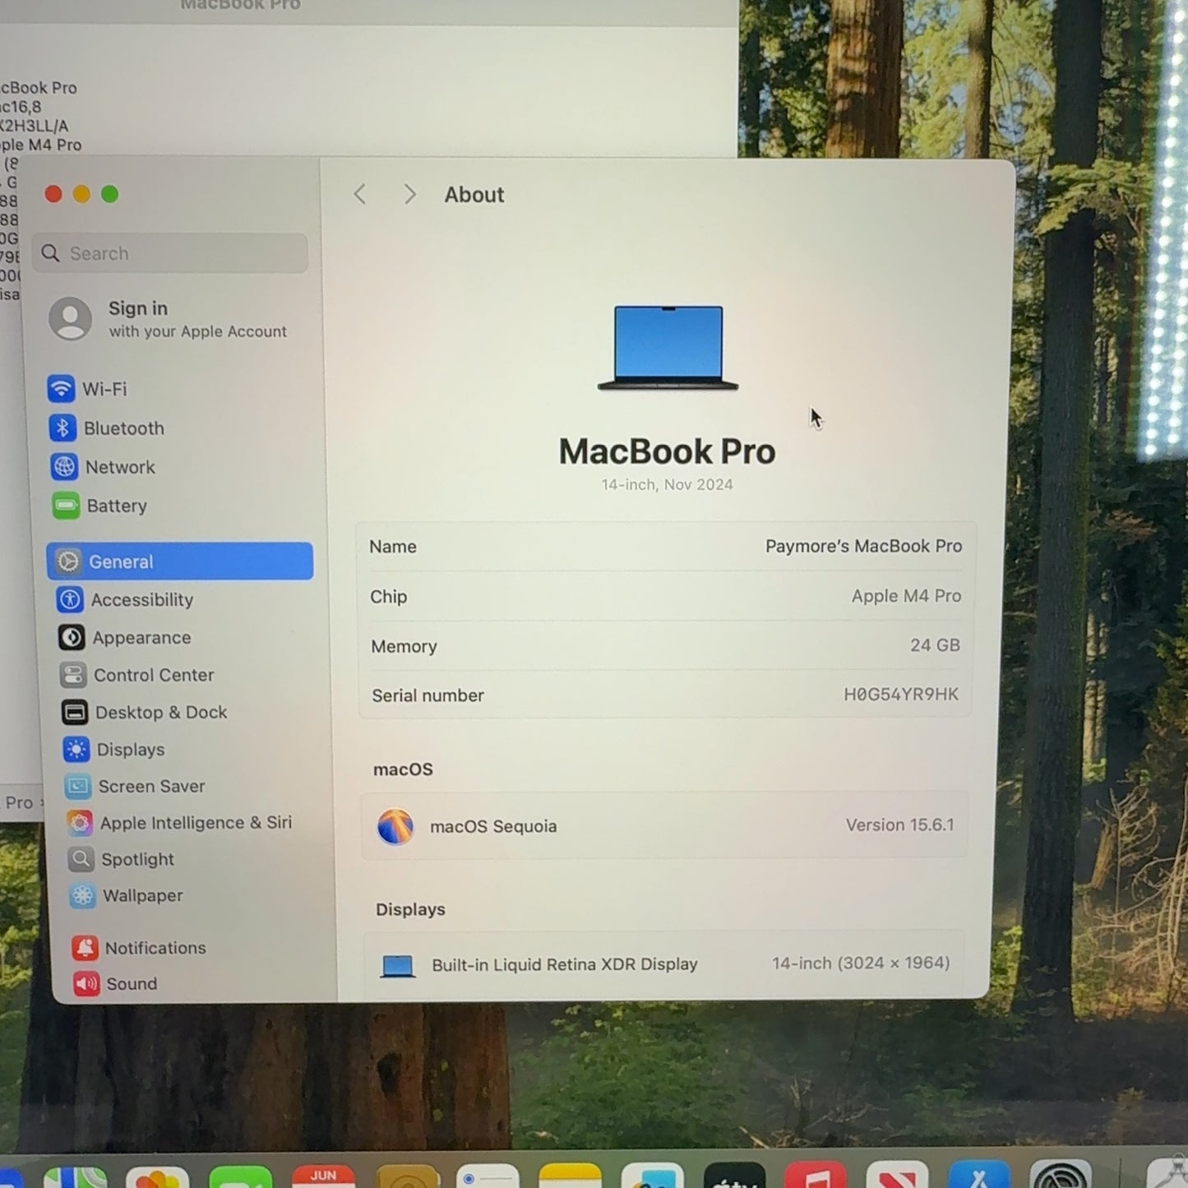Screen dimensions: 1188x1188
Task: Click the "Displays" section heading in About
Action: 410,909
